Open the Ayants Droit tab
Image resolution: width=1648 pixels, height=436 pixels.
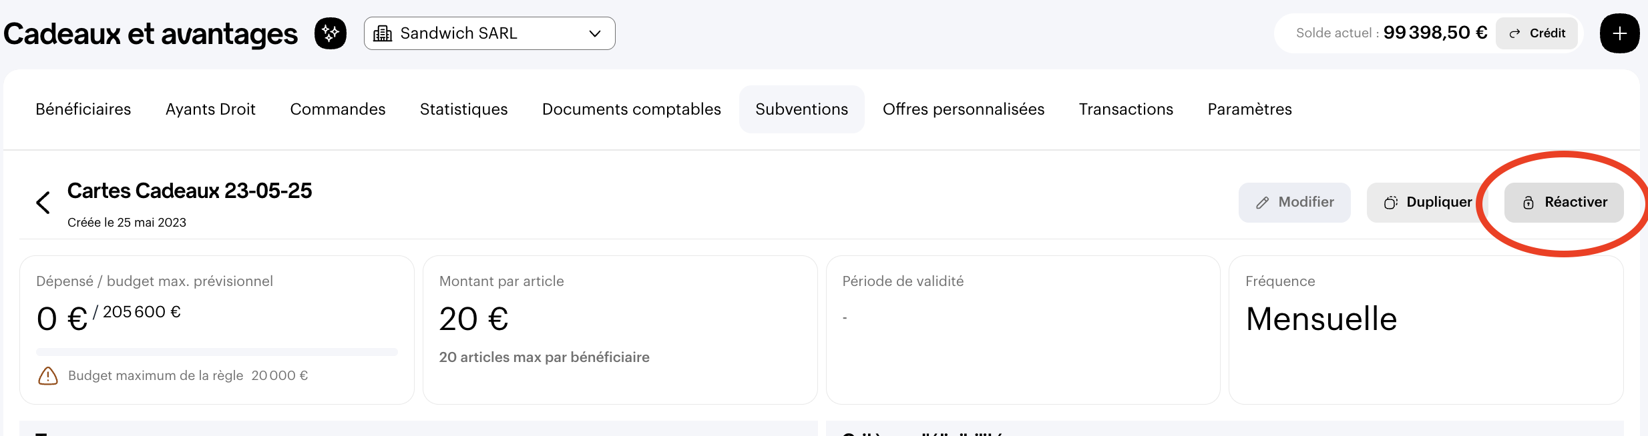click(x=210, y=109)
